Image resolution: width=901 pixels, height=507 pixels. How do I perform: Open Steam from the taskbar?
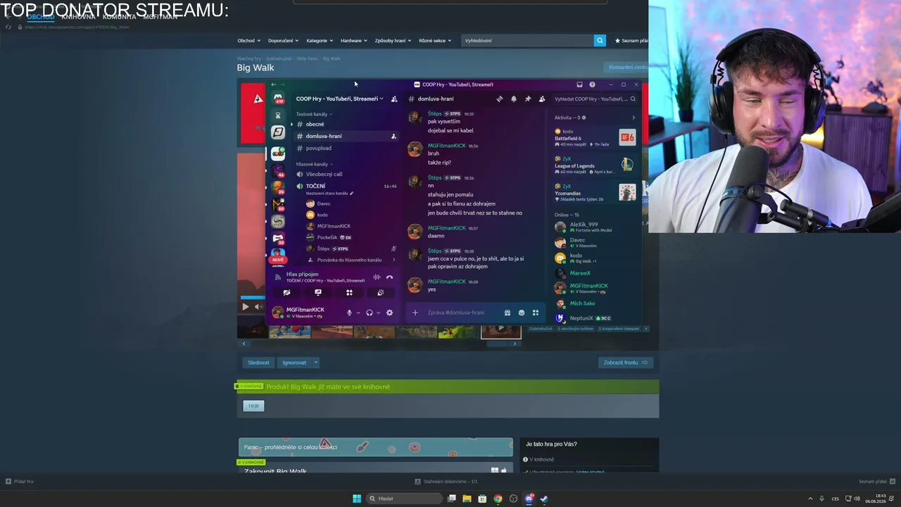click(544, 499)
